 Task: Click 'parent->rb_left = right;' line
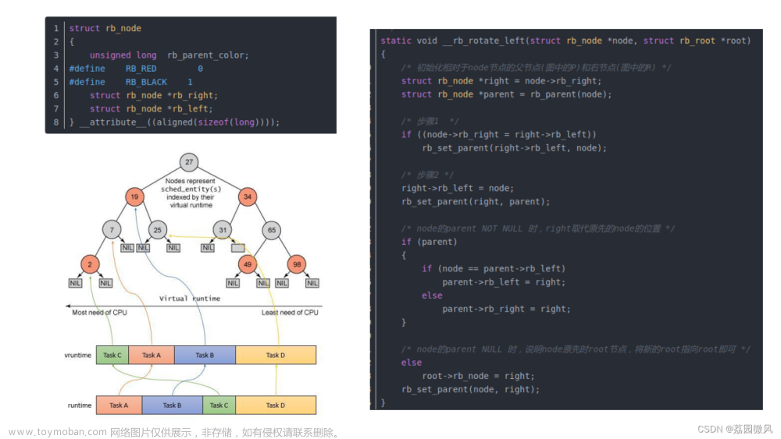[x=504, y=282]
